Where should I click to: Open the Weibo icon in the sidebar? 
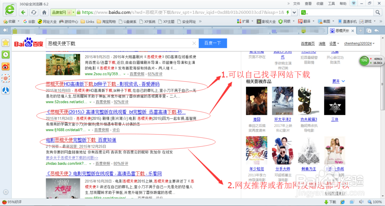click(x=6, y=66)
